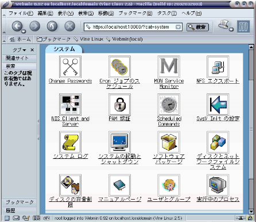Open the MON Service Monitor icon
256x222 pixels.
coord(169,67)
